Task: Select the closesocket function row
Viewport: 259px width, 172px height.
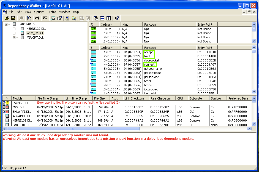Action: (151, 60)
